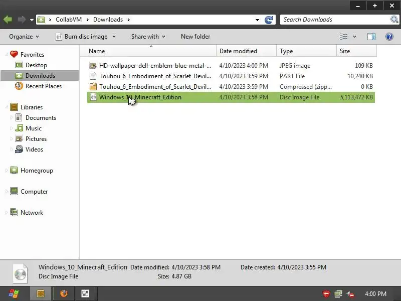This screenshot has height=301, width=401.
Task: Click the disc thumbnail in details pane
Action: 20,273
